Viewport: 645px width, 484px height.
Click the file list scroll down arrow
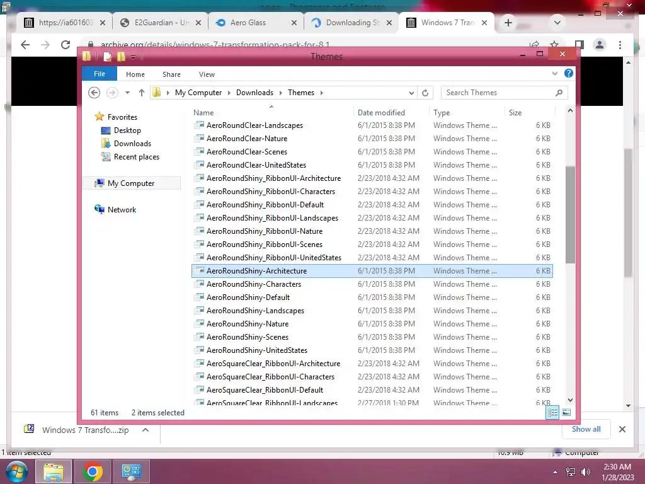point(570,400)
